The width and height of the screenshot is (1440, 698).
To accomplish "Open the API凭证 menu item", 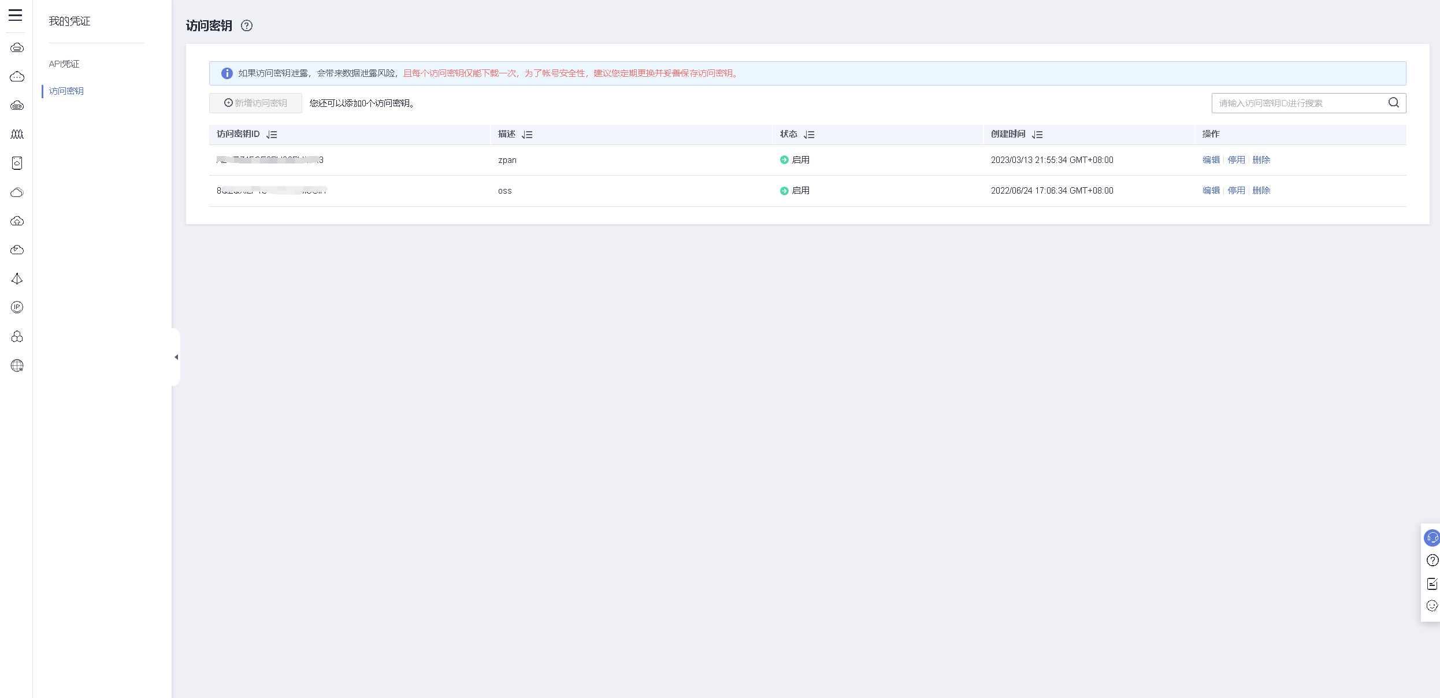I will (x=64, y=64).
